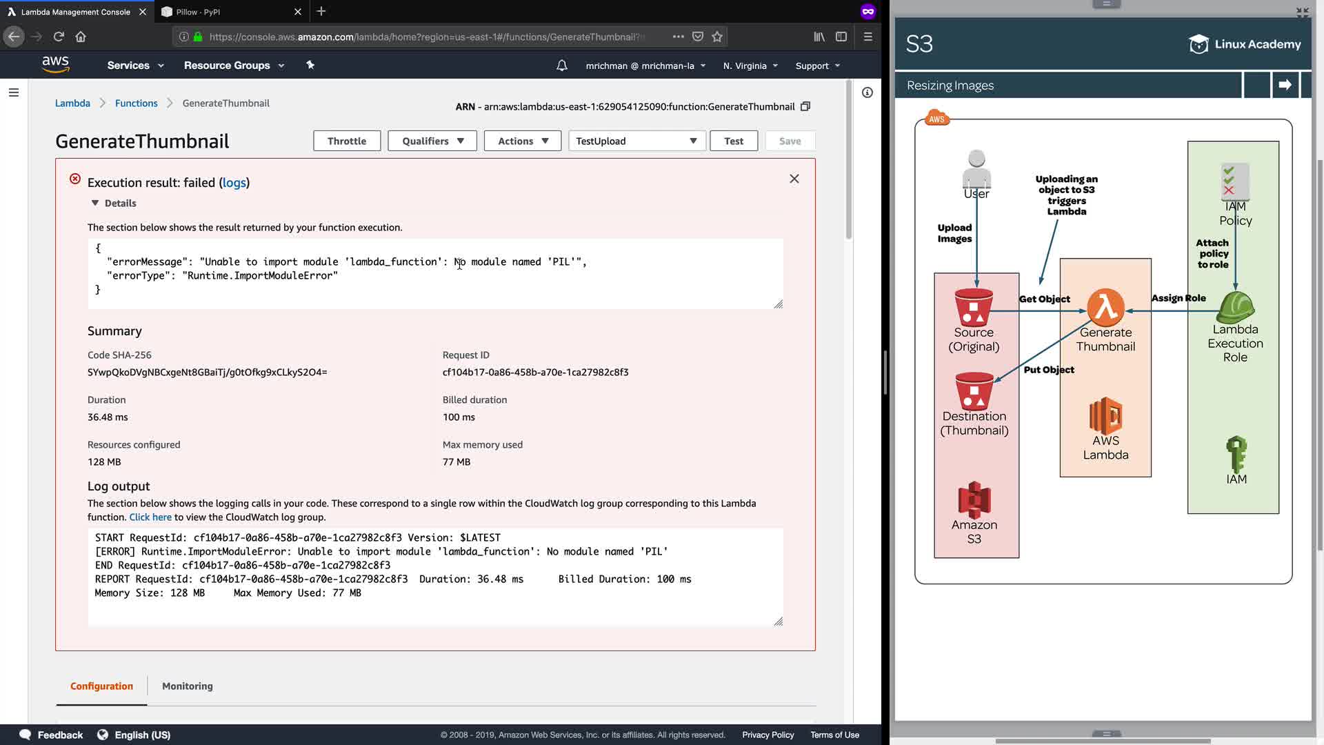Switch to the Monitoring tab
The height and width of the screenshot is (745, 1324).
click(x=187, y=686)
